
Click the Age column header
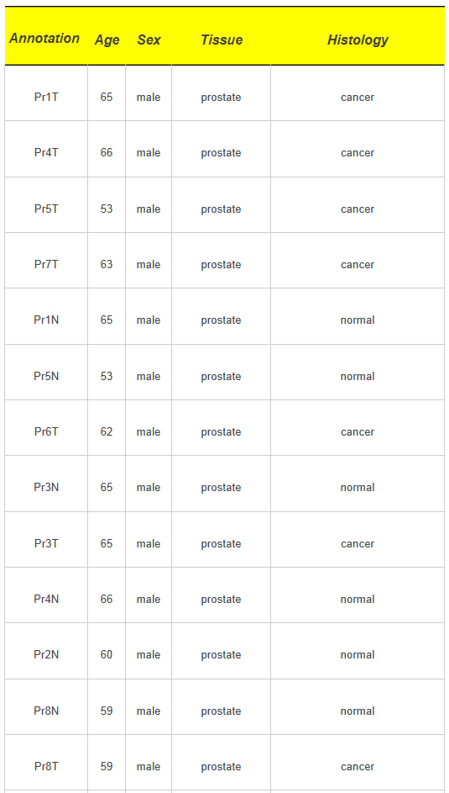pyautogui.click(x=107, y=40)
